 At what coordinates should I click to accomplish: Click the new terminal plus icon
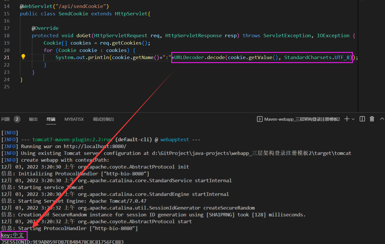(347, 119)
